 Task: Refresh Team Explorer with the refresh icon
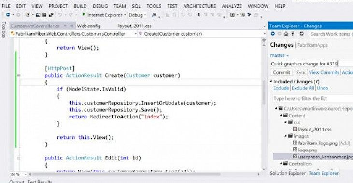pyautogui.click(x=301, y=34)
